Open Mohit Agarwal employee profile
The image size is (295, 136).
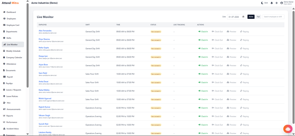click(x=45, y=98)
